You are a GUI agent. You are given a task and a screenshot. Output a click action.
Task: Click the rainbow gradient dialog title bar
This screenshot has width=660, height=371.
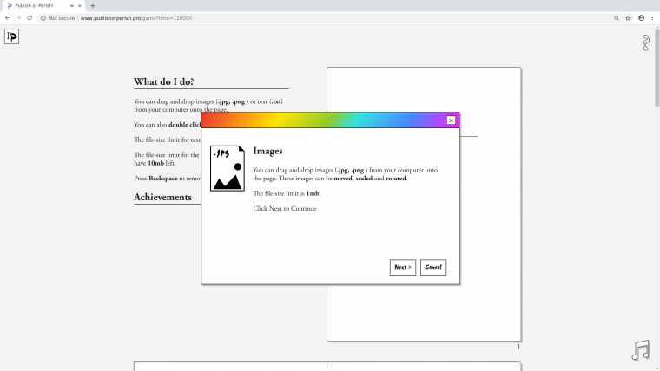point(321,120)
